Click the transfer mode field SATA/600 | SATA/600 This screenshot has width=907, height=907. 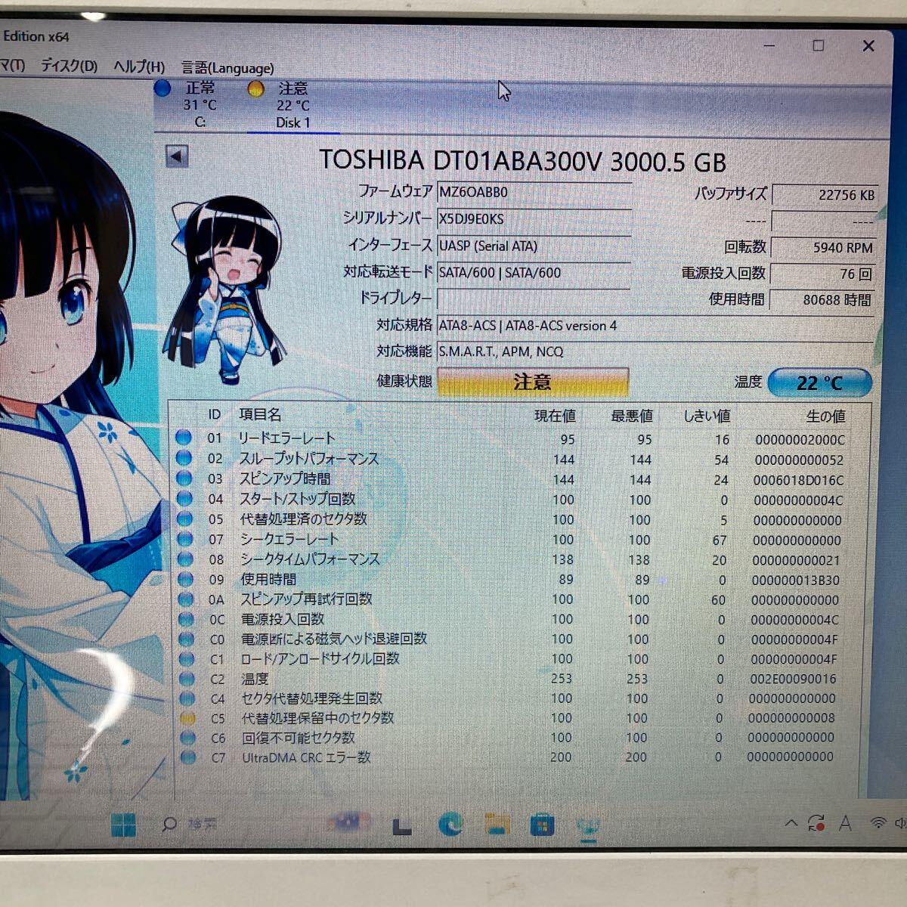pos(534,272)
